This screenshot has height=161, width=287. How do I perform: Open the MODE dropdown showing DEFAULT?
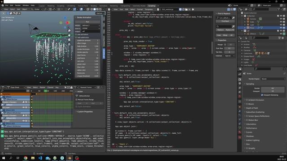[91, 25]
